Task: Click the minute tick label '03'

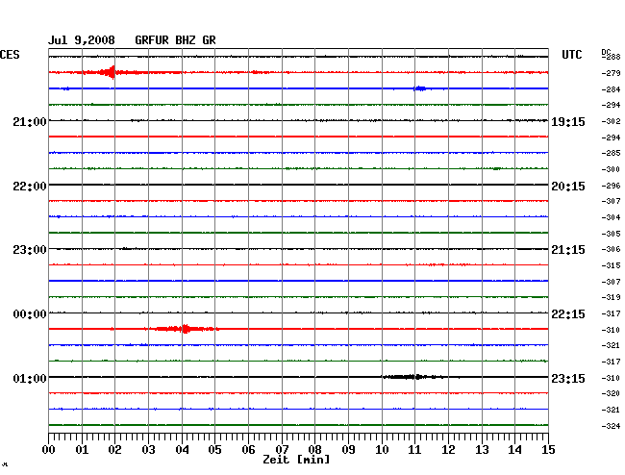Action: click(x=148, y=450)
